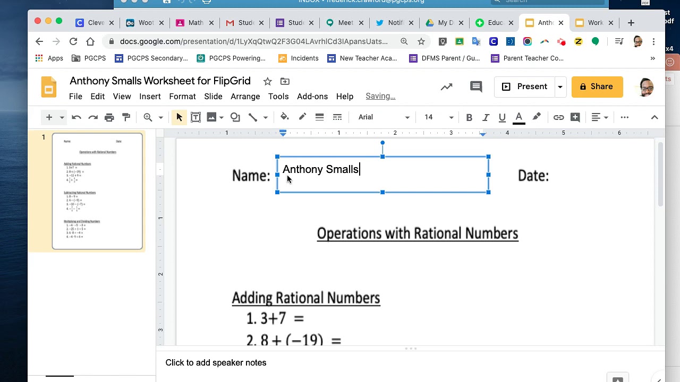Open comment history speech bubble

476,86
